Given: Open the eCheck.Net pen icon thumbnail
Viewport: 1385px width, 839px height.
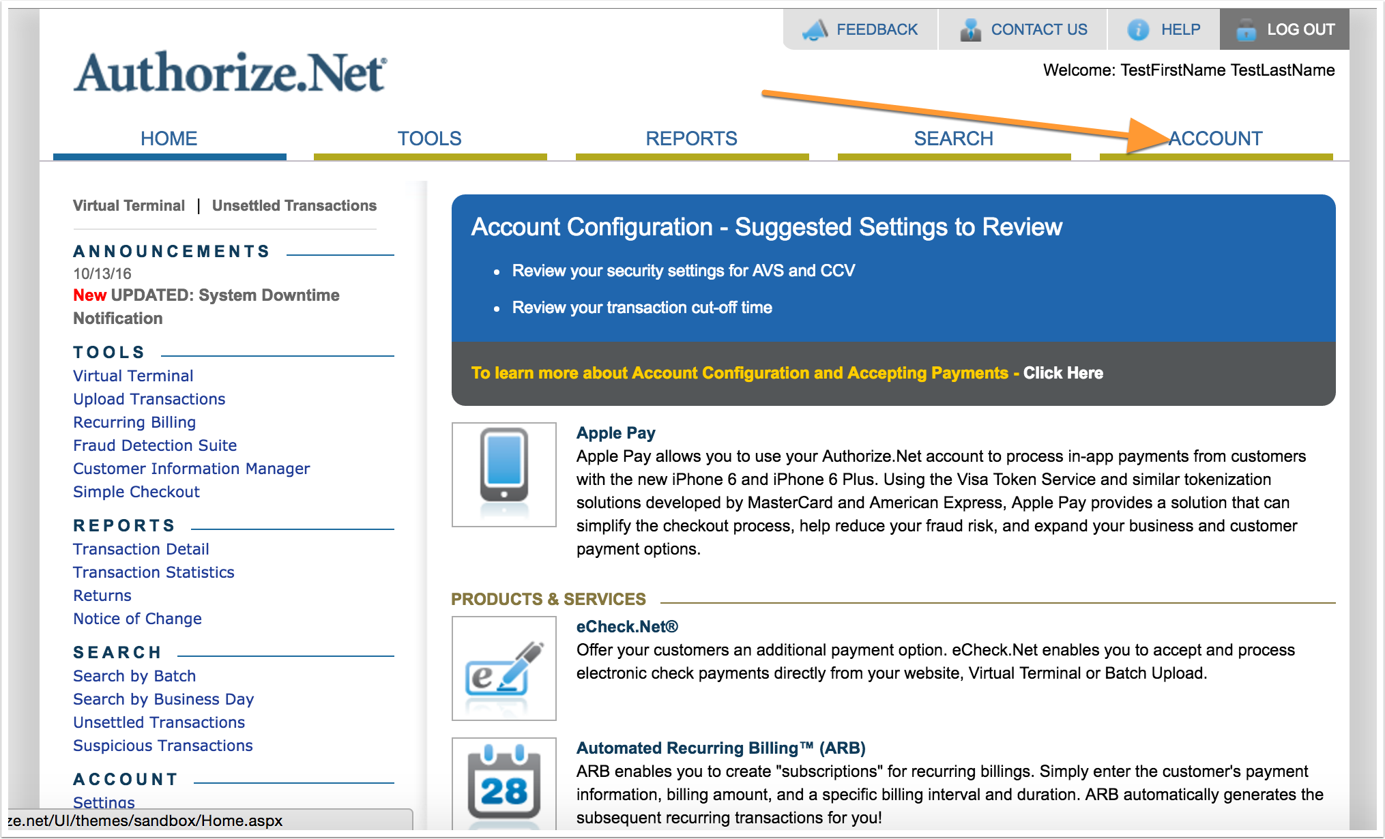Looking at the screenshot, I should (x=504, y=668).
